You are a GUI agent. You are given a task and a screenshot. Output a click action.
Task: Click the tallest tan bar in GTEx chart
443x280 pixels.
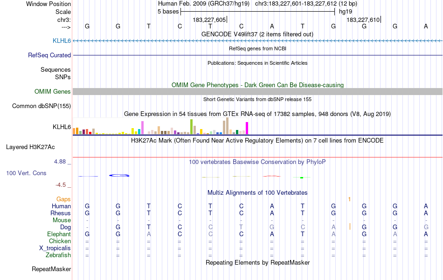pyautogui.click(x=227, y=126)
